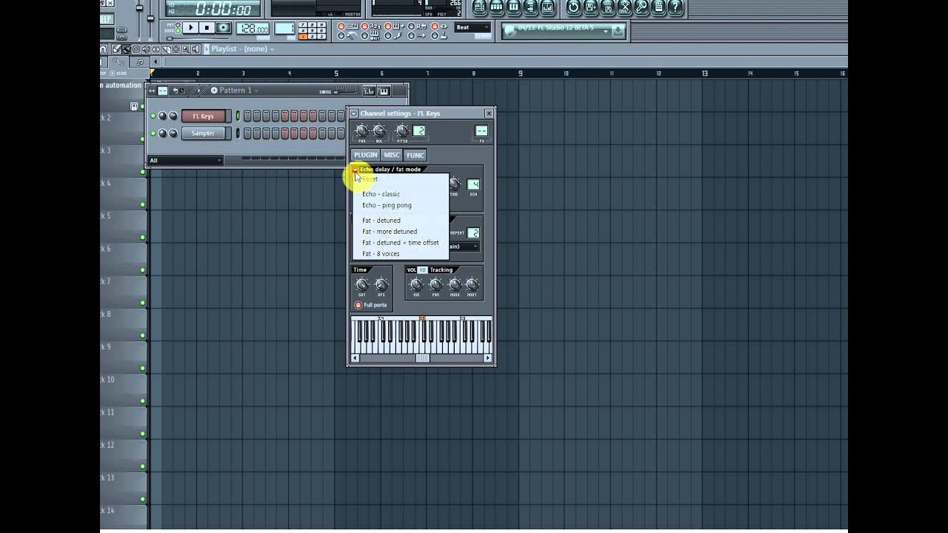Select the playlist Playback speaker tool
948x533 pixels.
(x=196, y=49)
